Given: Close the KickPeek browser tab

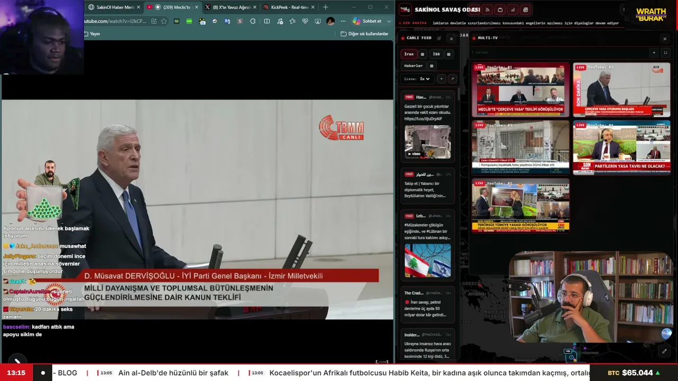Looking at the screenshot, I should point(313,7).
